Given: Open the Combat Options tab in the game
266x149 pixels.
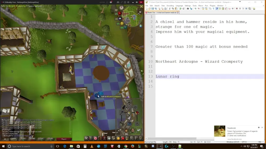Looking at the screenshot, I should pyautogui.click(x=86, y=138).
